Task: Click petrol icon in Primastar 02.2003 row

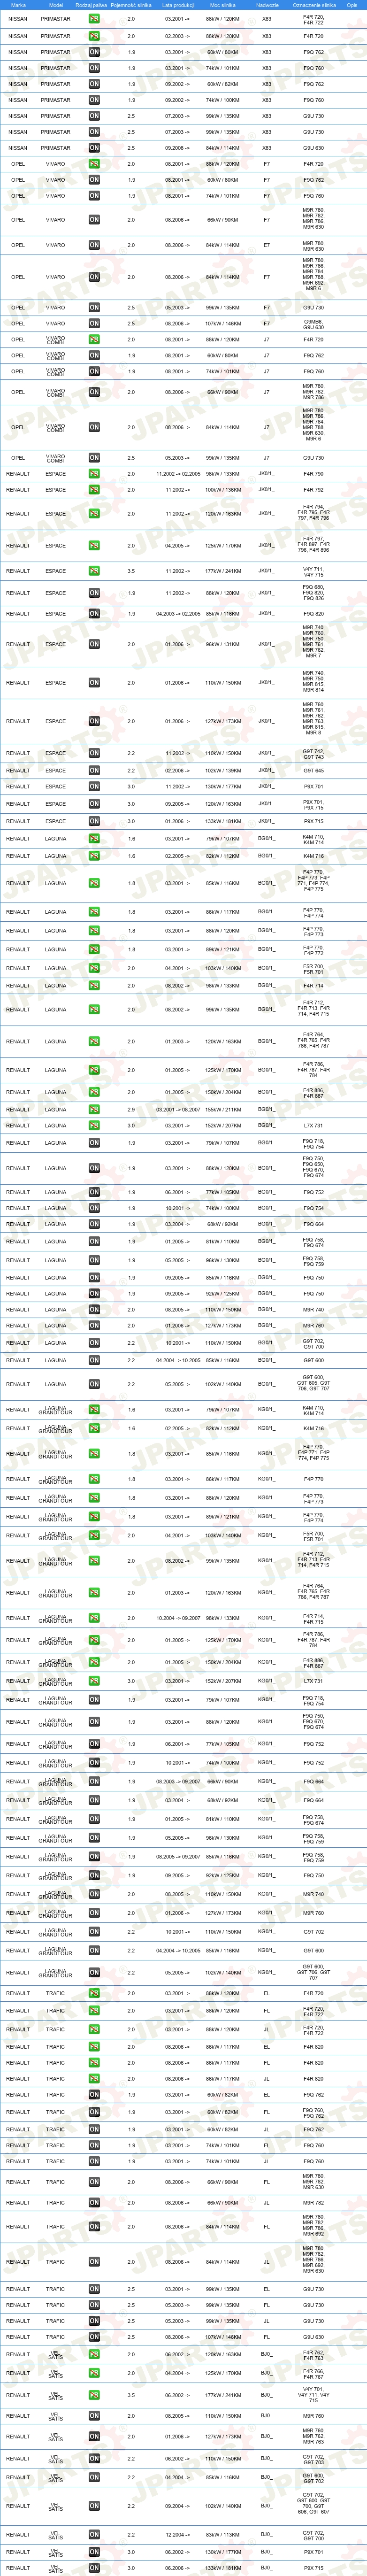Action: click(x=94, y=36)
